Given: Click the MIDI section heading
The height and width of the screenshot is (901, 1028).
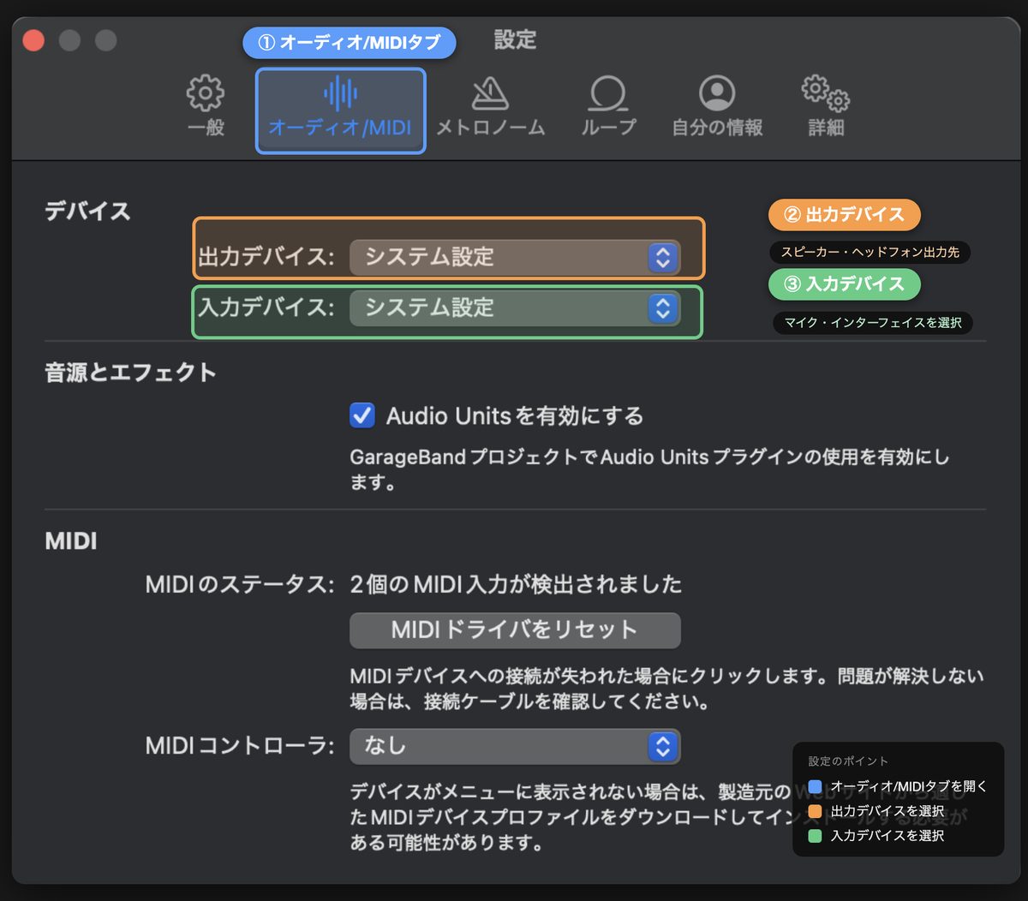Looking at the screenshot, I should (x=71, y=541).
